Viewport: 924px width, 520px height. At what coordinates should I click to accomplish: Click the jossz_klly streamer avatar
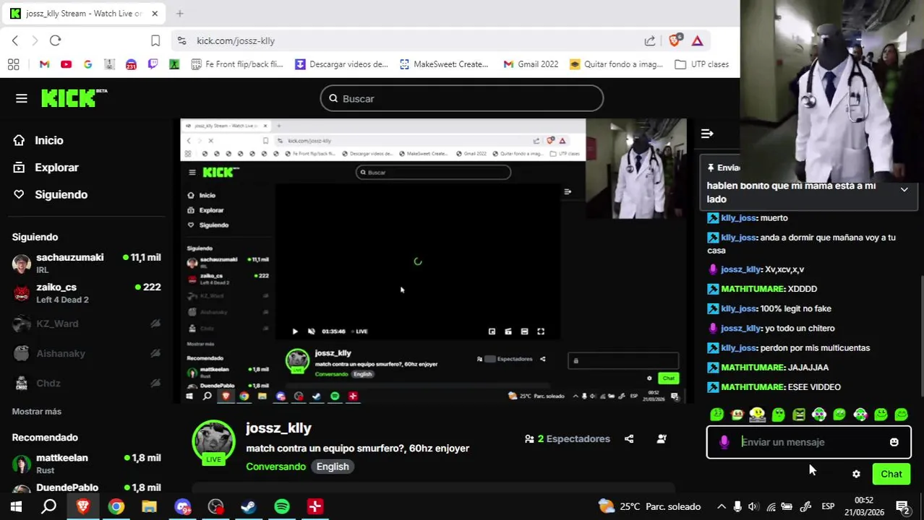[x=213, y=441]
